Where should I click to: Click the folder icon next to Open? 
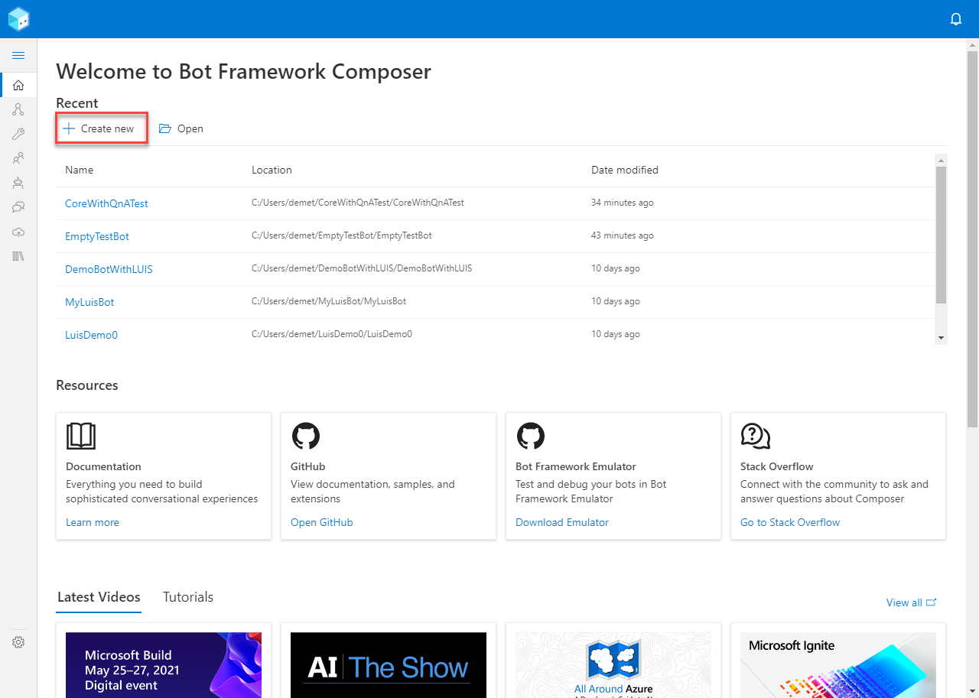(164, 128)
